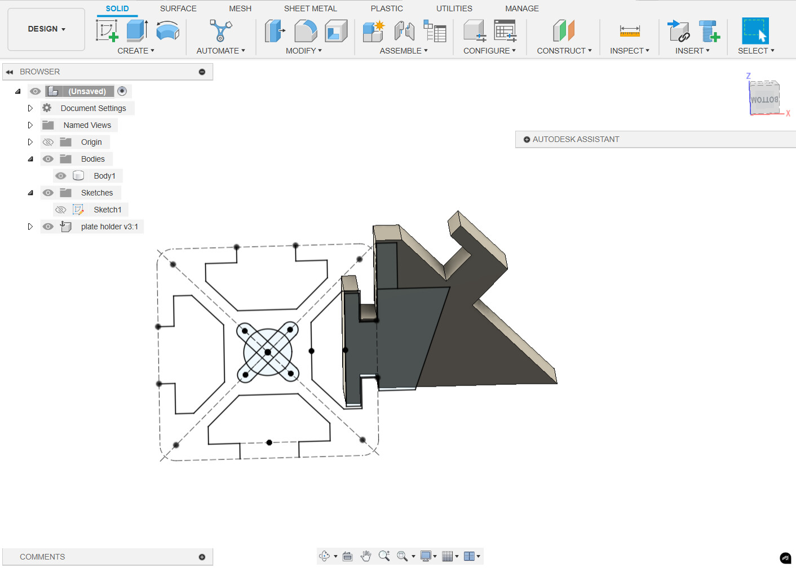The height and width of the screenshot is (568, 796).
Task: Open the Press Pull tool
Action: pos(275,31)
